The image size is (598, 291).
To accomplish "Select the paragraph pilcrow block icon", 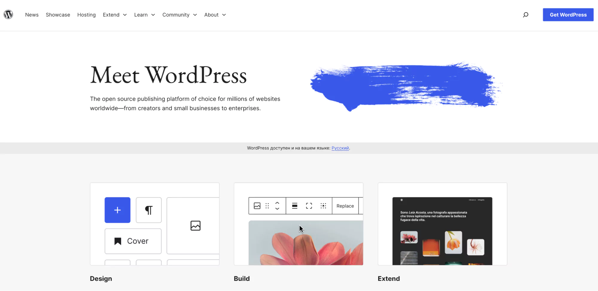I will [149, 210].
